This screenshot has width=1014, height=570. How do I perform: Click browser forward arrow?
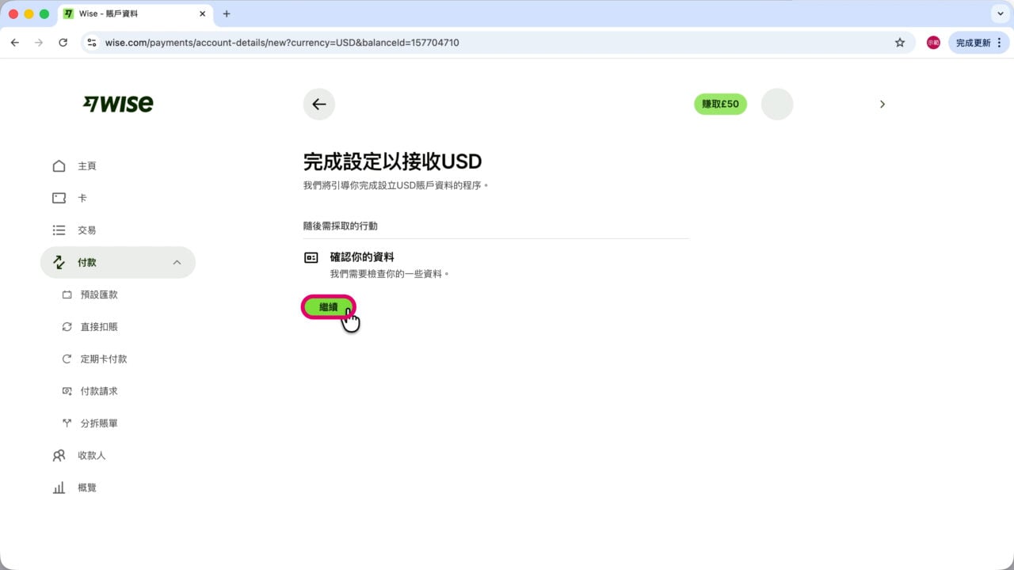(39, 43)
